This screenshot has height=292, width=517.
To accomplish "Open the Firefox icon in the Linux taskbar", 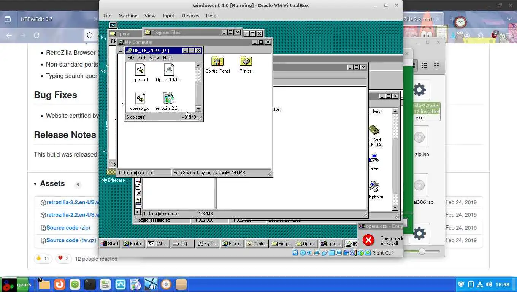I will (59, 284).
